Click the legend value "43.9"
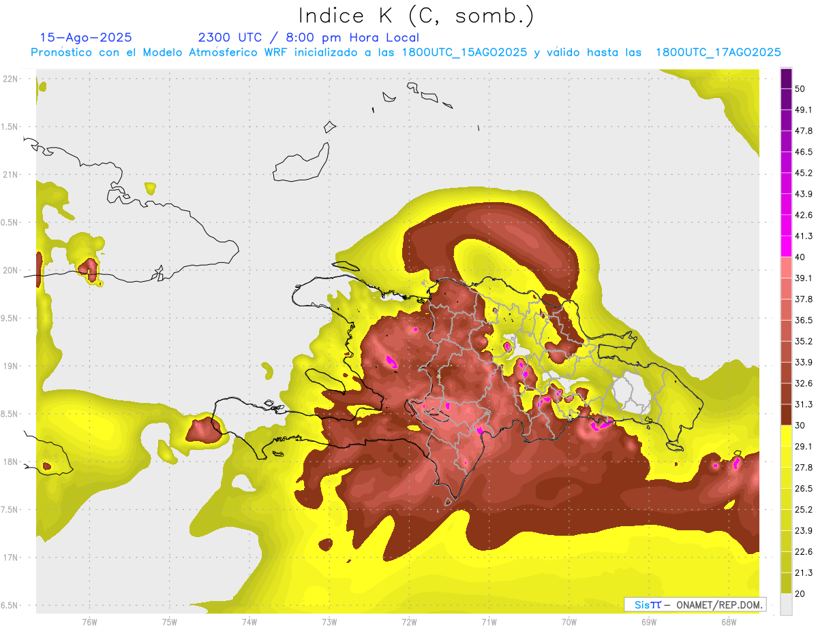The width and height of the screenshot is (818, 631). tap(804, 194)
